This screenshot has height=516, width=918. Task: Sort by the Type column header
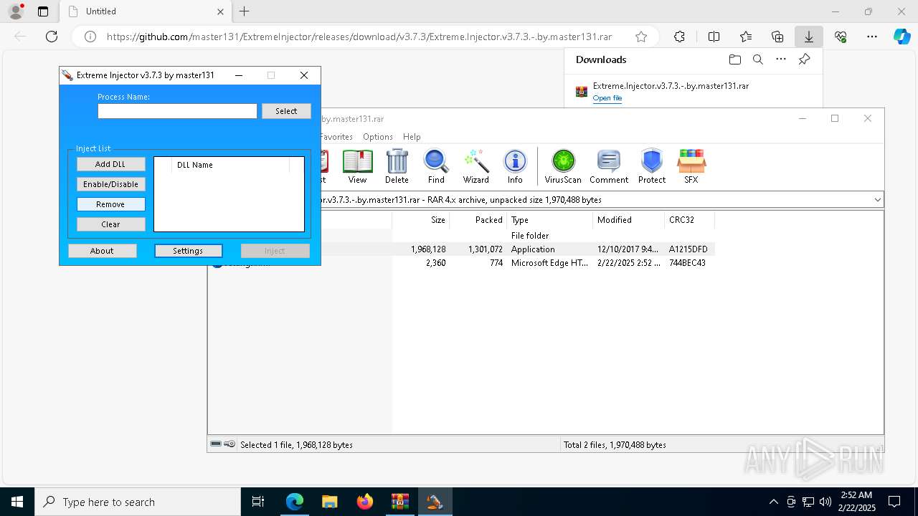tap(549, 220)
